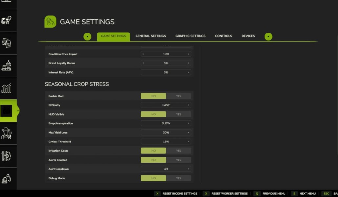Set HUD Visible to Yes
Viewport: 338px width, 197px height.
[179, 114]
